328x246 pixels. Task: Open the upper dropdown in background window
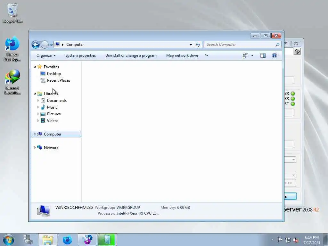click(290, 160)
